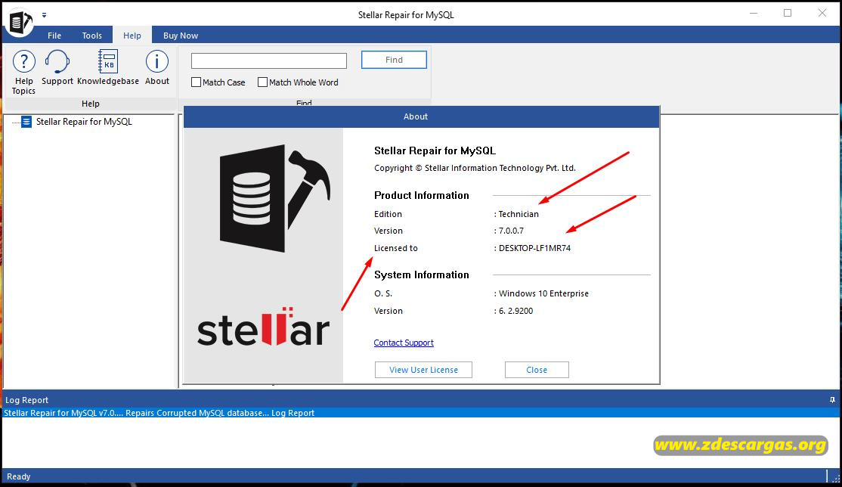Click the Technician edition value
Screen dimensions: 842x487
[519, 214]
